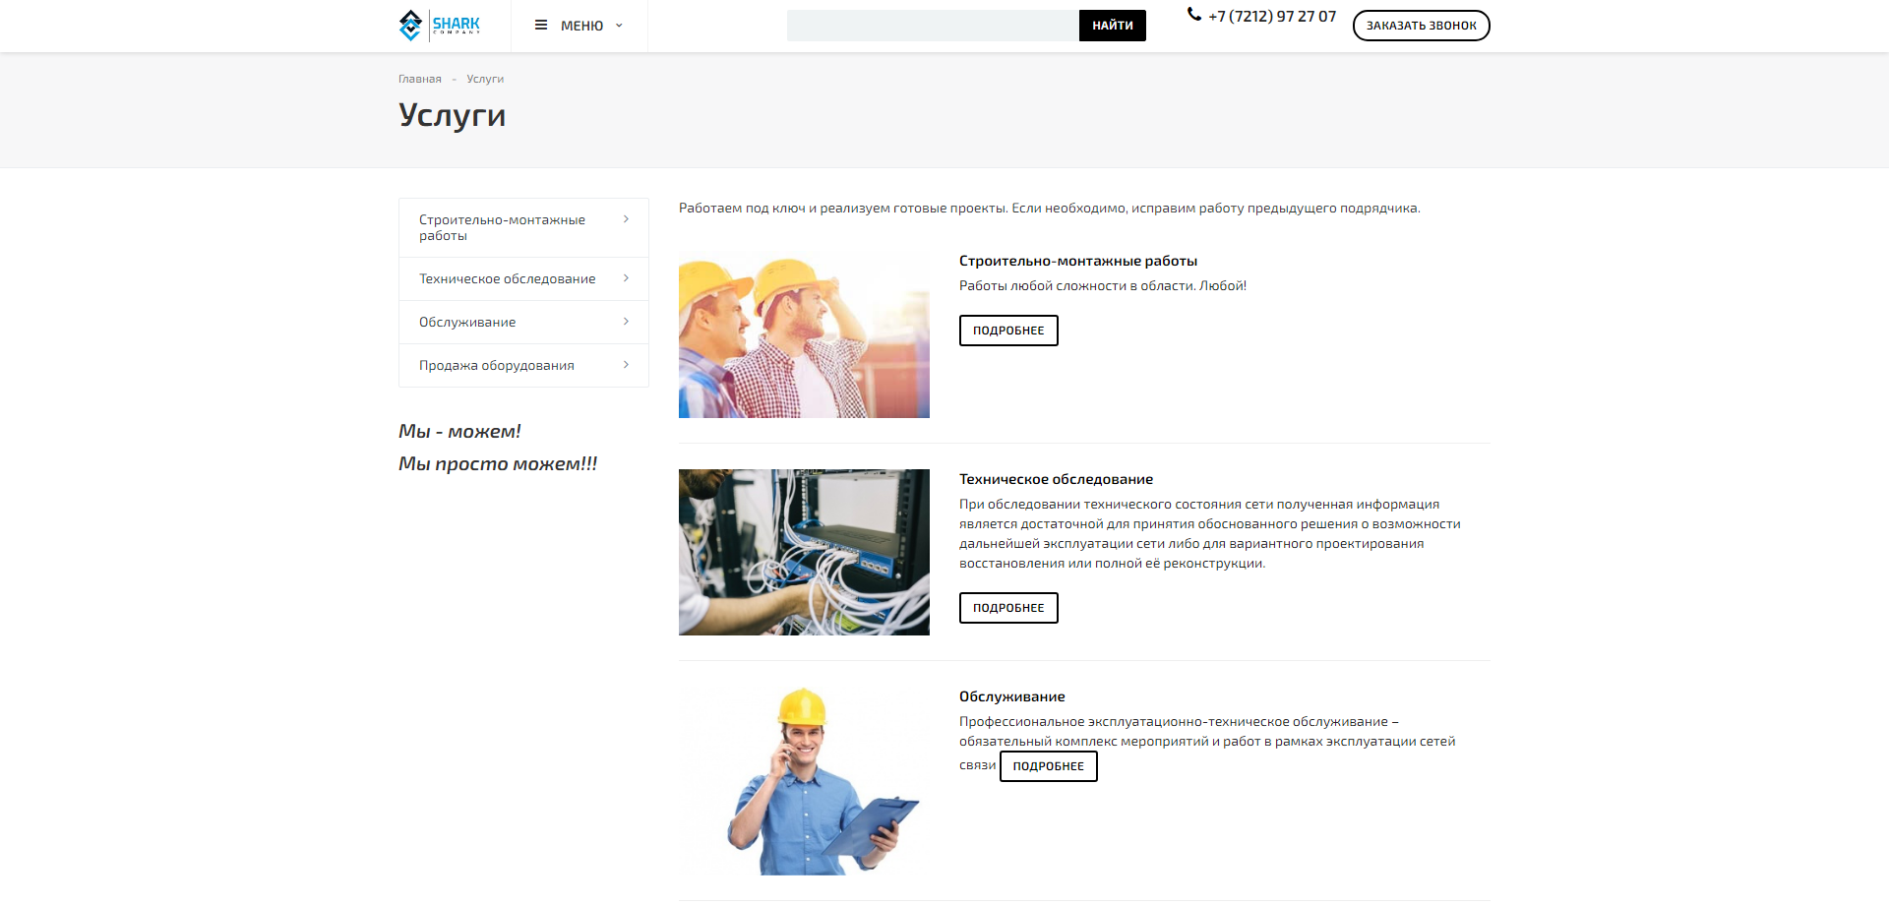Viewport: 1889px width, 905px height.
Task: Click the hamburger menu icon
Action: click(541, 25)
